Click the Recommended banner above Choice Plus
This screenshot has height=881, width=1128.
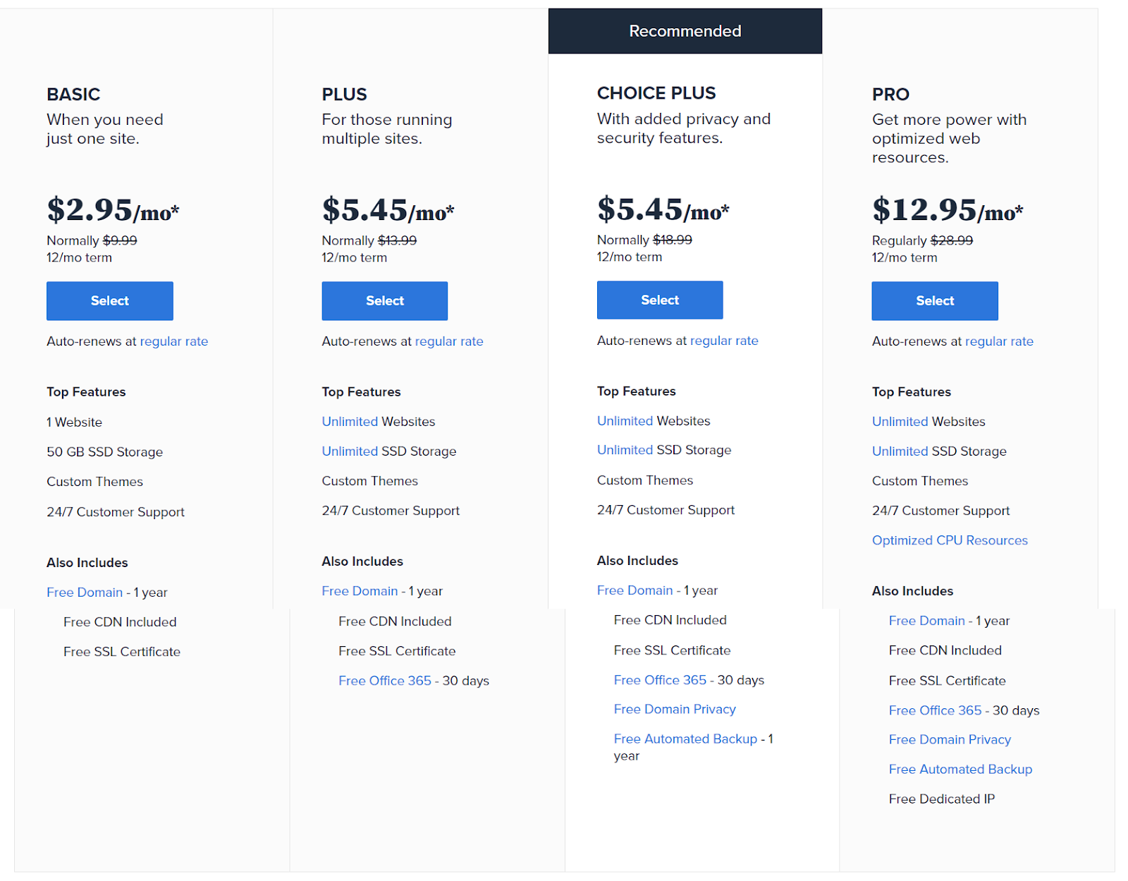pyautogui.click(x=685, y=31)
